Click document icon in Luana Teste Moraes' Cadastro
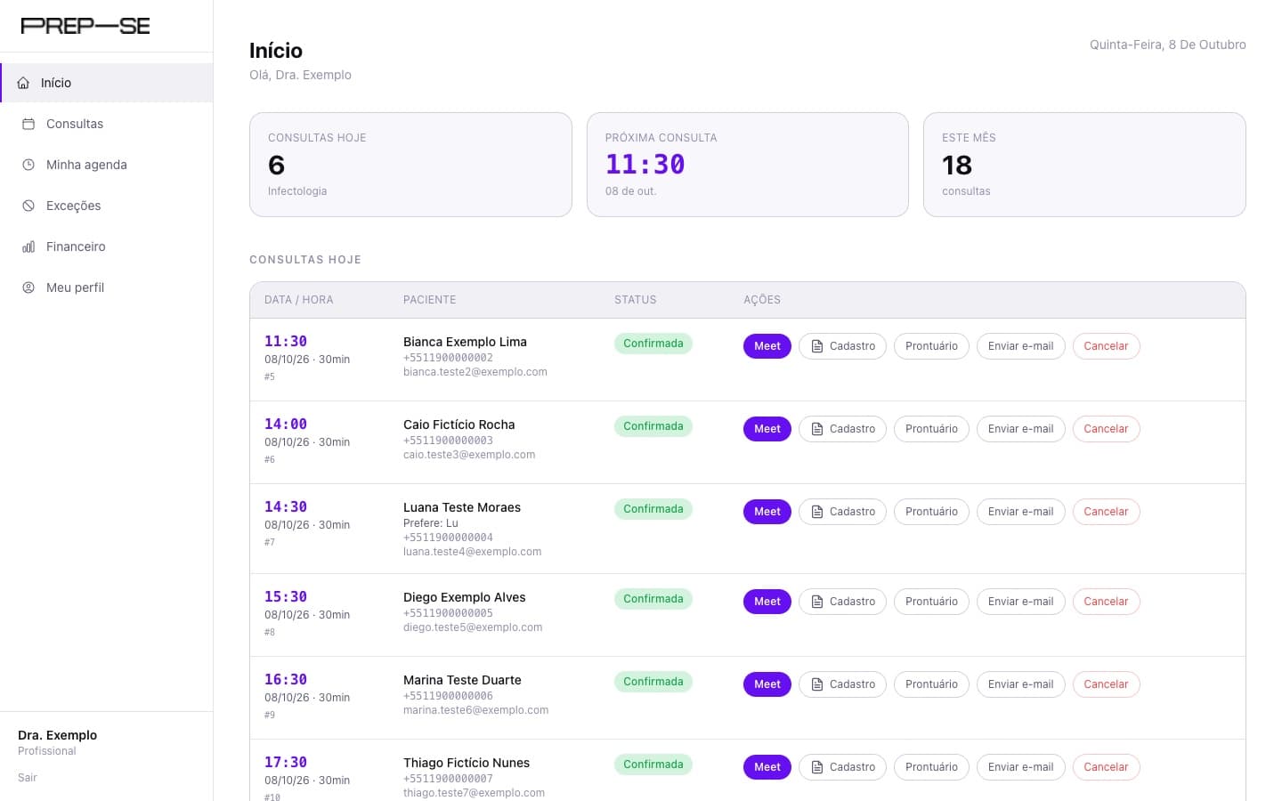Screen dimensions: 1282x801 (817, 512)
